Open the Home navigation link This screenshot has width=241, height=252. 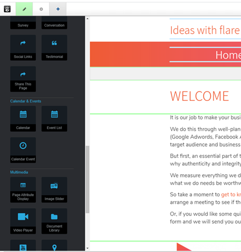(x=228, y=55)
